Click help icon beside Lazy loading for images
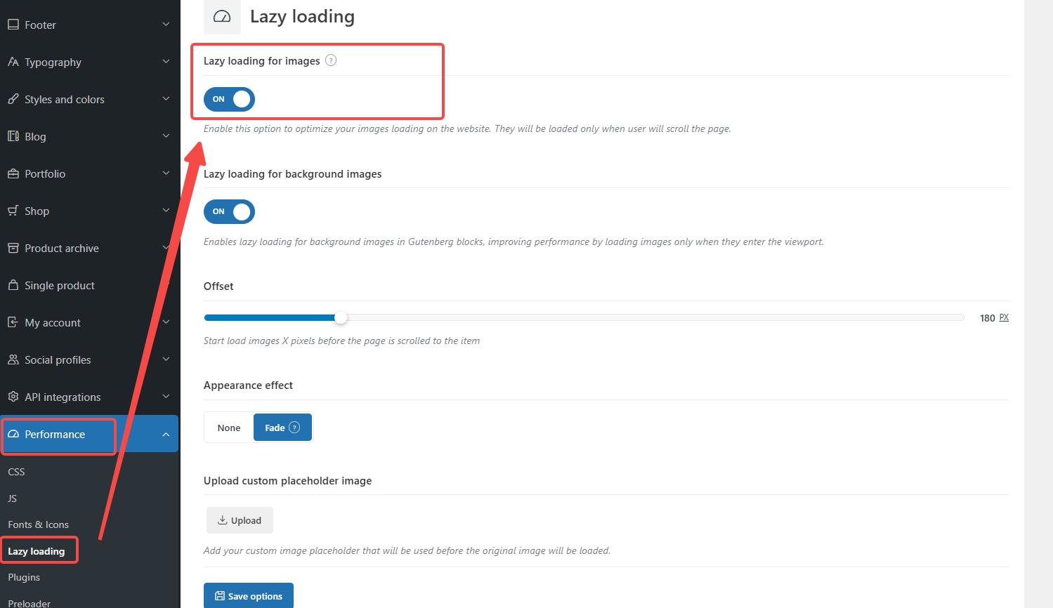The height and width of the screenshot is (608, 1053). (331, 60)
